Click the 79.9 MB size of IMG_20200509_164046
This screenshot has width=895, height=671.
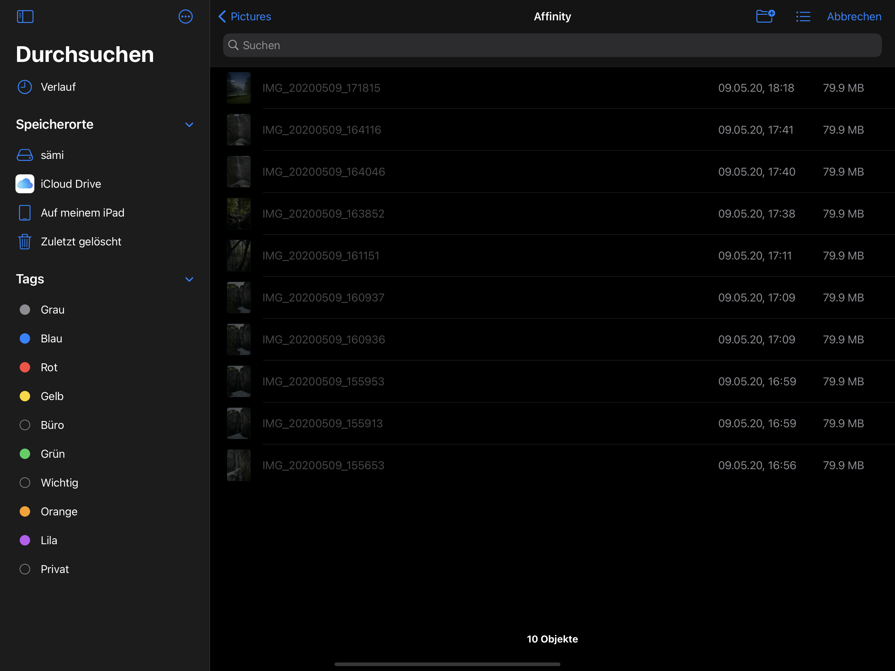[843, 172]
